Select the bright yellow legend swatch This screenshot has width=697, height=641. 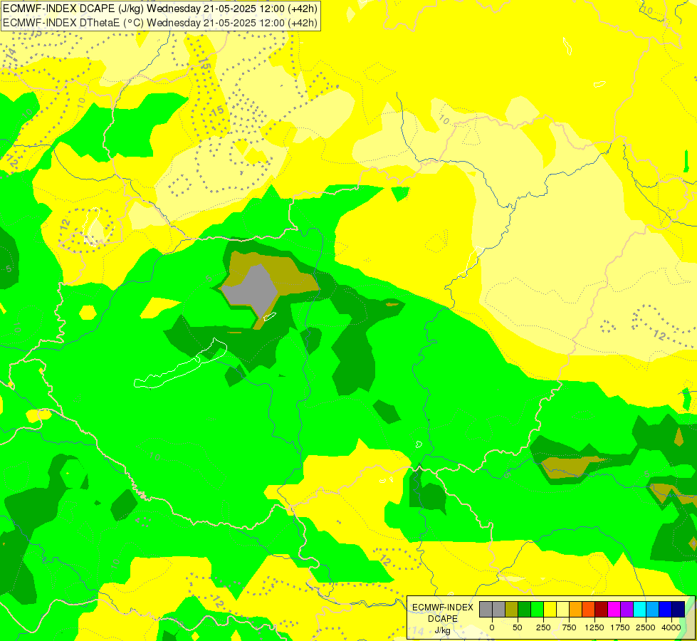click(x=550, y=609)
